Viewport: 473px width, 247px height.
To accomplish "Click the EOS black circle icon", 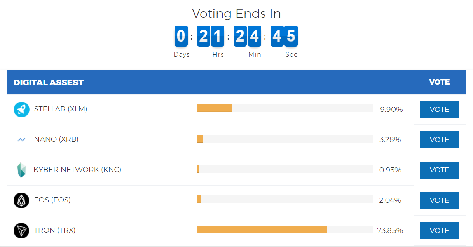I will (x=21, y=200).
